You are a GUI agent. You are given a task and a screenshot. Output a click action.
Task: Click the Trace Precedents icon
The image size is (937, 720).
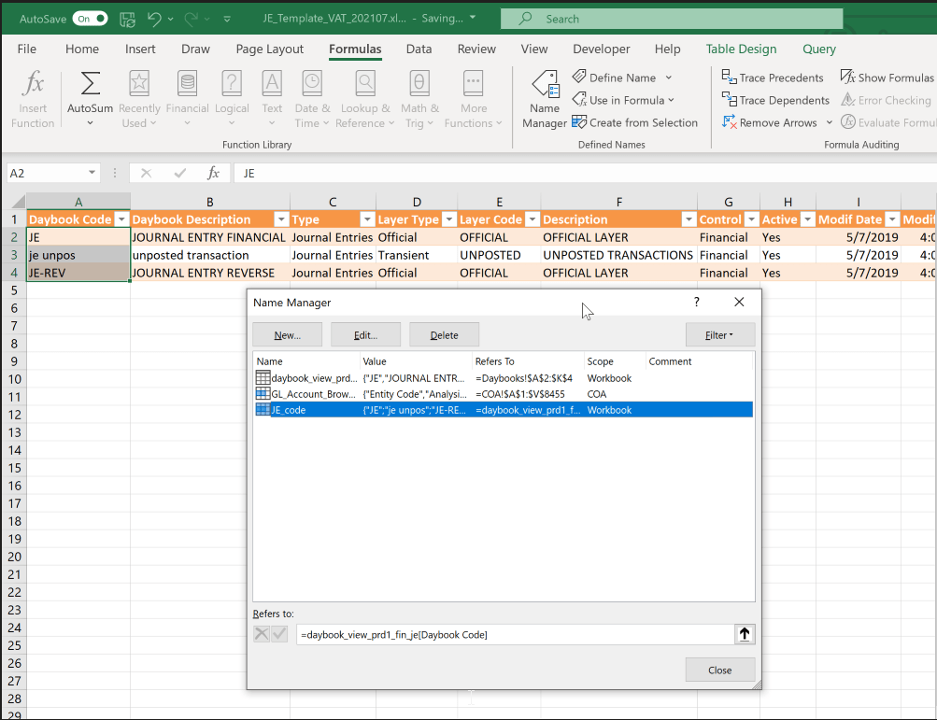[773, 77]
